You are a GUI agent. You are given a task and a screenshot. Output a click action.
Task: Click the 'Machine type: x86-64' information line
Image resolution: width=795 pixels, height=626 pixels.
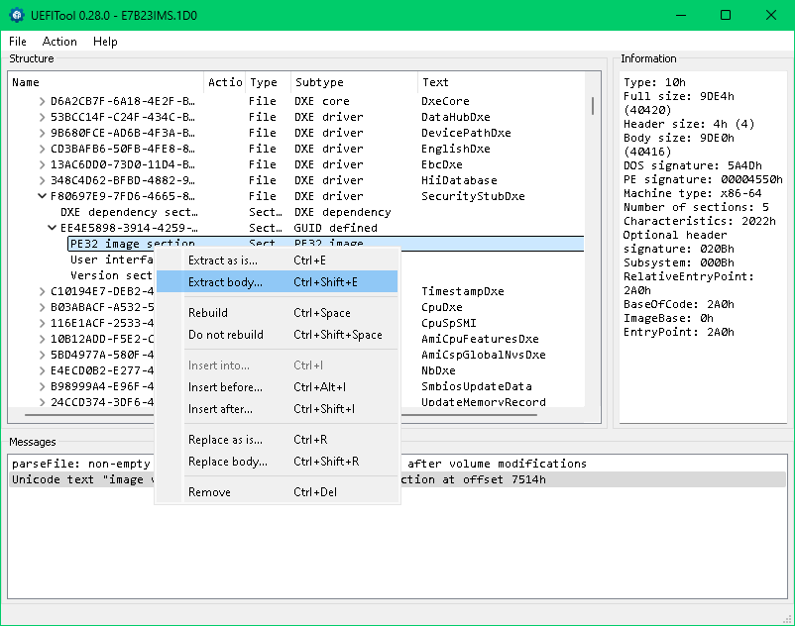pyautogui.click(x=693, y=193)
